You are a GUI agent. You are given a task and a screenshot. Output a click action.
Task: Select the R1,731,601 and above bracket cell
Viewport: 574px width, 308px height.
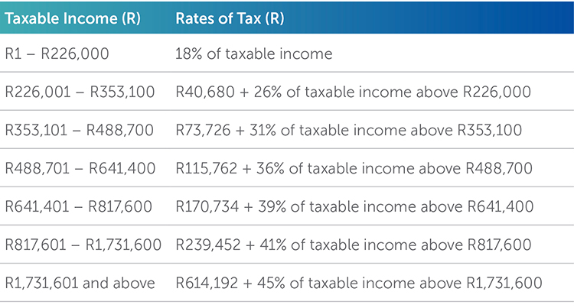[80, 284]
